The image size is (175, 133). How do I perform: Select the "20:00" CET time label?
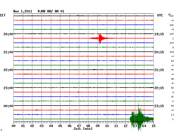[x=8, y=34]
